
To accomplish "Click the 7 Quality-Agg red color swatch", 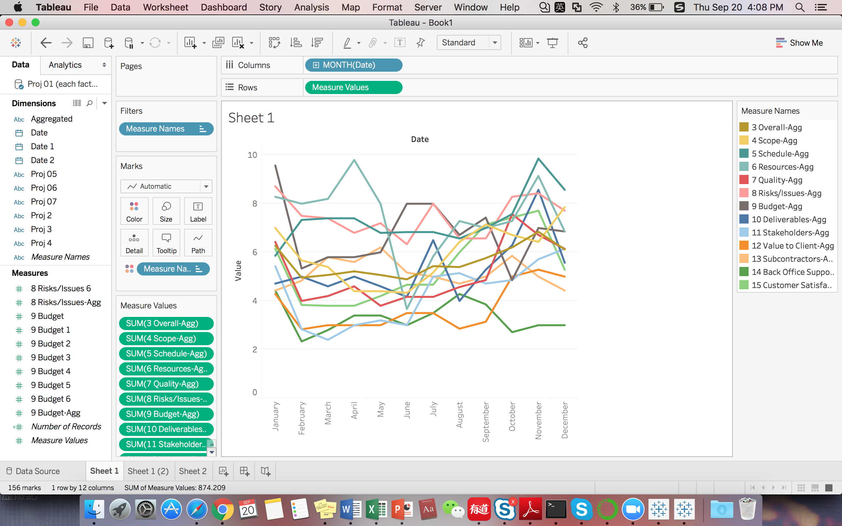I will pos(744,180).
